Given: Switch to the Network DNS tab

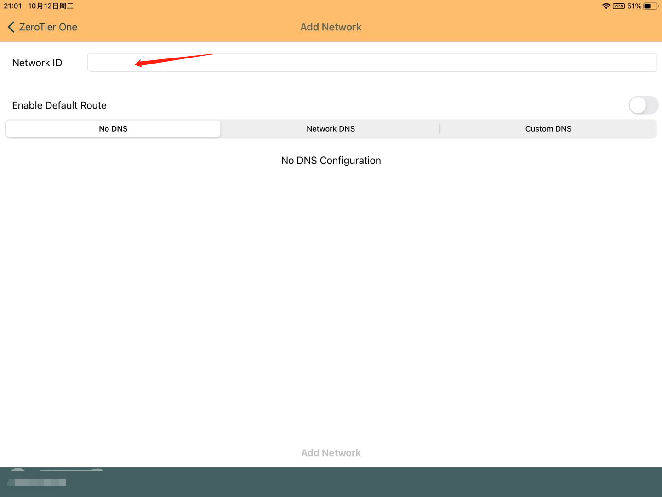Looking at the screenshot, I should click(331, 129).
